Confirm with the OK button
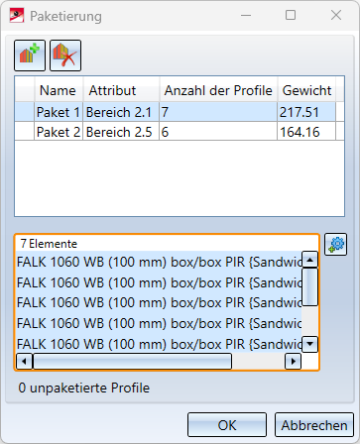 point(227,425)
